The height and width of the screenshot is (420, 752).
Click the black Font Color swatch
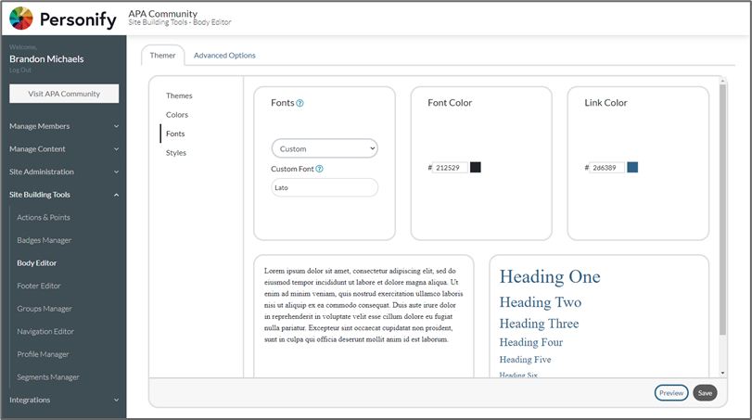(476, 167)
